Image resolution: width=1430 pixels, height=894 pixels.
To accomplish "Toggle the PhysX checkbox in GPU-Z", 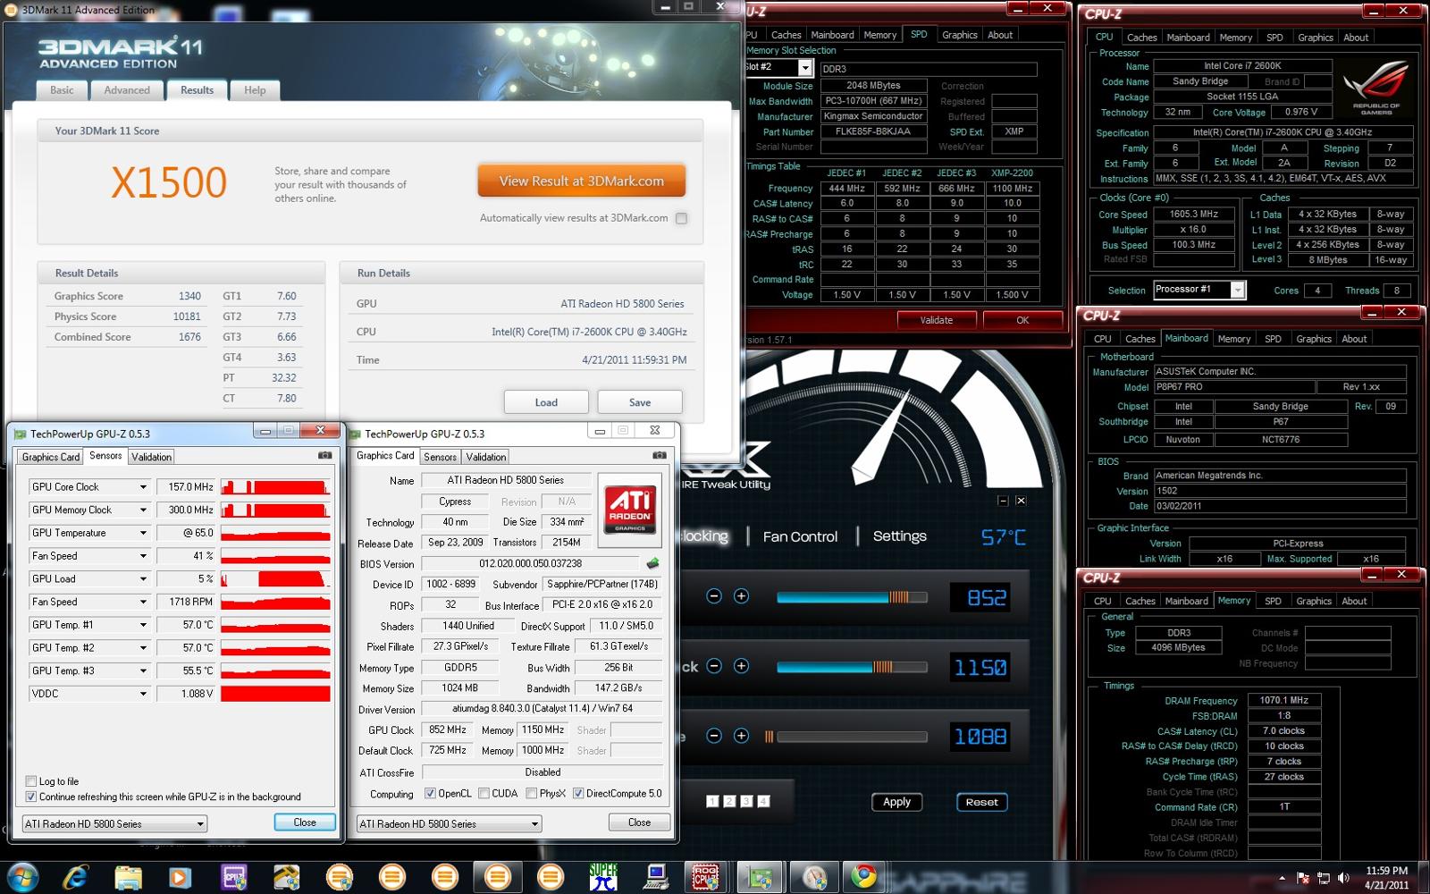I will point(531,793).
